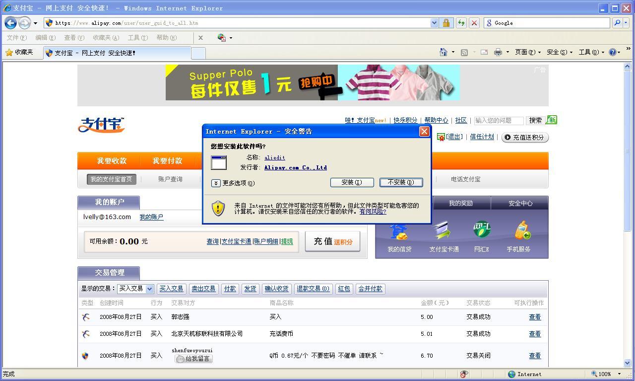Open the 编辑(E) menu

click(45, 38)
